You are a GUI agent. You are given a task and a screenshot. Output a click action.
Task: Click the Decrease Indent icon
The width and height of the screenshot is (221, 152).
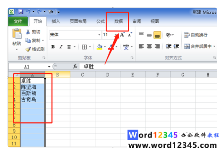(169, 46)
